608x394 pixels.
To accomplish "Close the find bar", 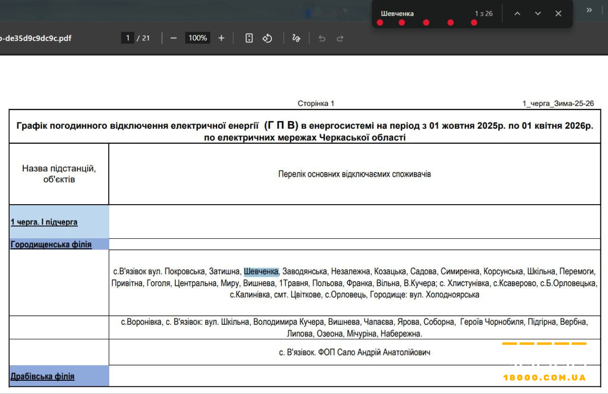I will [558, 13].
